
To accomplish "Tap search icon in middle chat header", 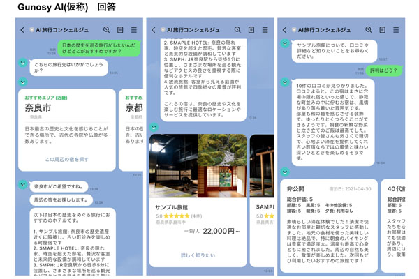I will 238,30.
